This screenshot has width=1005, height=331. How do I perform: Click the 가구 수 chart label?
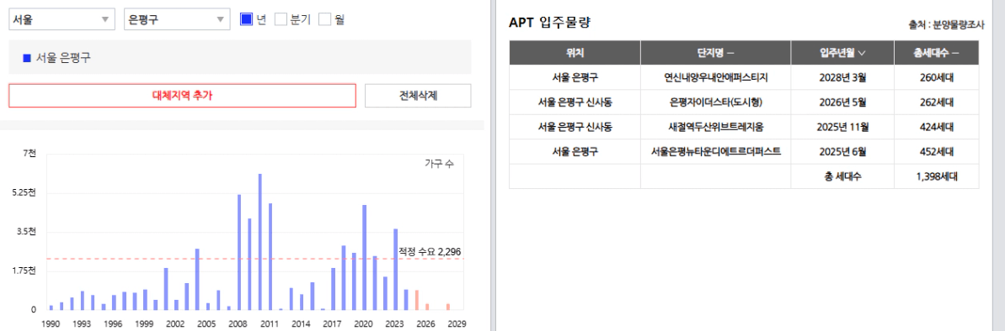pos(439,164)
